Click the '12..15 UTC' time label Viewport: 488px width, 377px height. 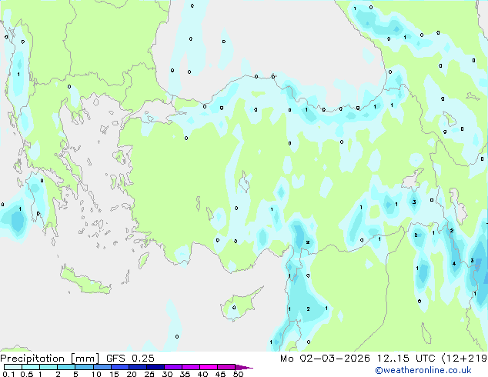[406, 359]
